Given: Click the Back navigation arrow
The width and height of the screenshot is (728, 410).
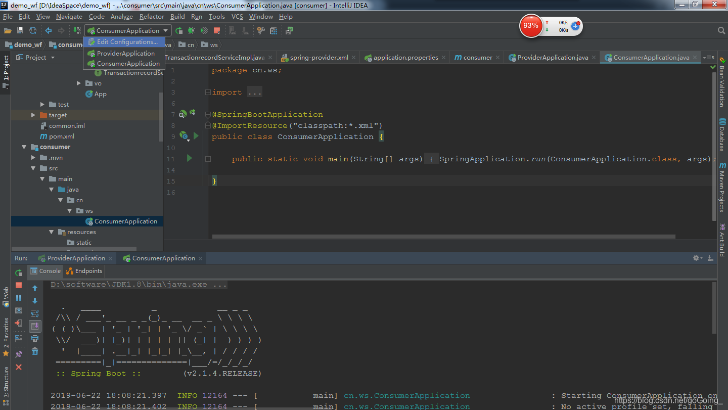Looking at the screenshot, I should (49, 31).
